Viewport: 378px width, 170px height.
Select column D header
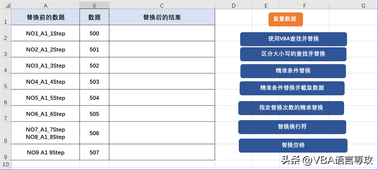[x=233, y=5]
